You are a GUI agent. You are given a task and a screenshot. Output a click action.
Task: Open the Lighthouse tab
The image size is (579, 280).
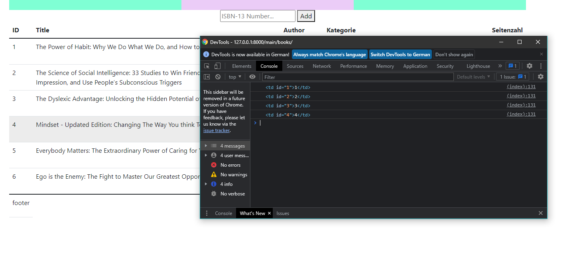coord(478,66)
